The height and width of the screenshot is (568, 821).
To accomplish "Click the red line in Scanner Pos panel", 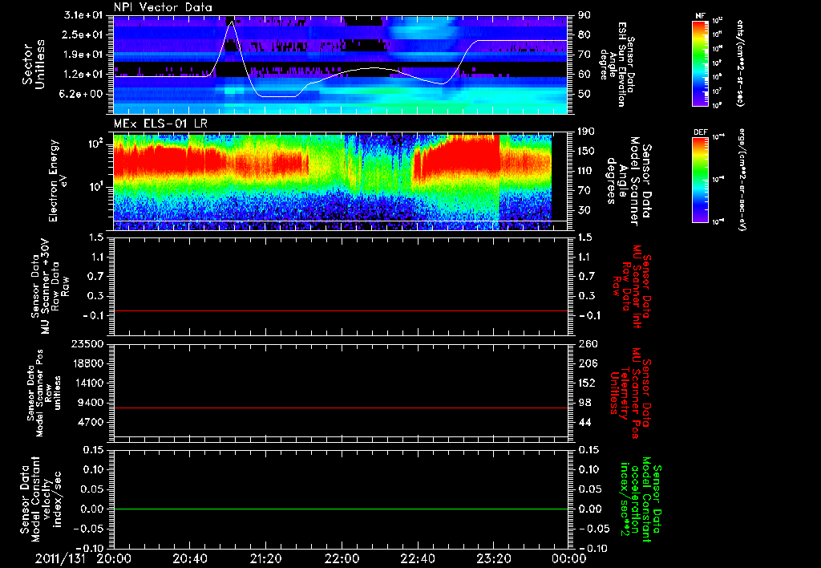I will coord(340,408).
